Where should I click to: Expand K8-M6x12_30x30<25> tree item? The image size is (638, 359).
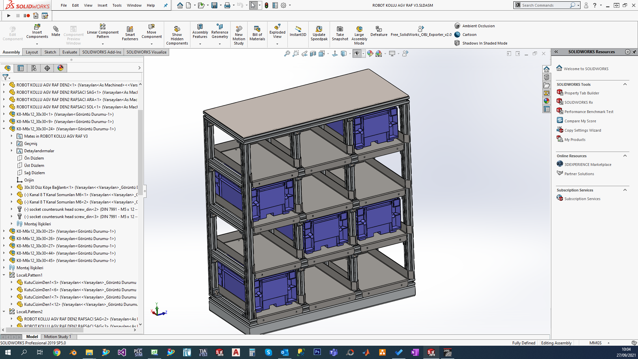[x=4, y=231]
